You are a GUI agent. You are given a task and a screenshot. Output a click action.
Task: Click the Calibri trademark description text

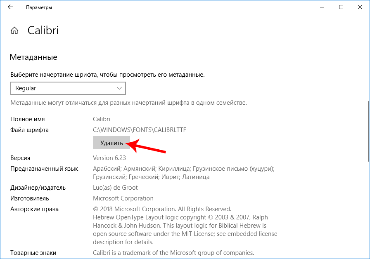click(173, 253)
